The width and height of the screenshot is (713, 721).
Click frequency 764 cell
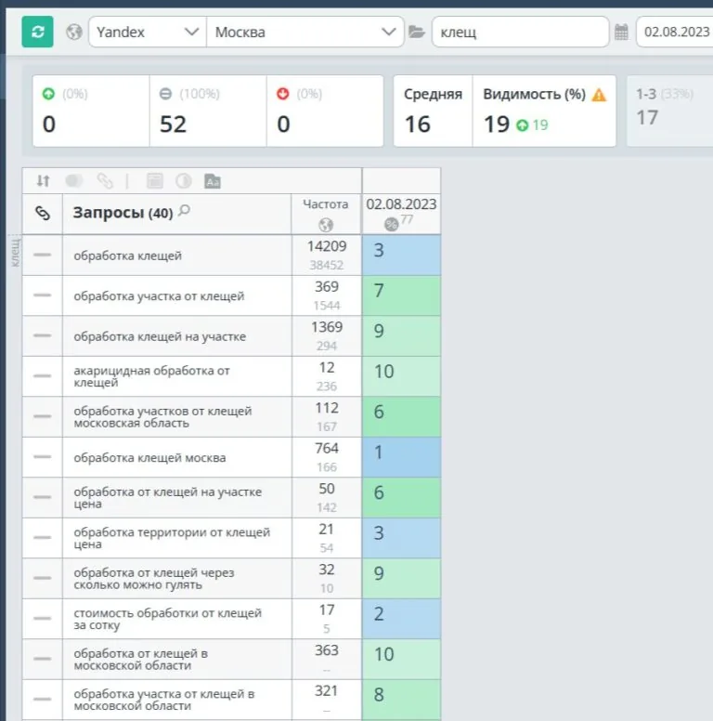coord(327,457)
